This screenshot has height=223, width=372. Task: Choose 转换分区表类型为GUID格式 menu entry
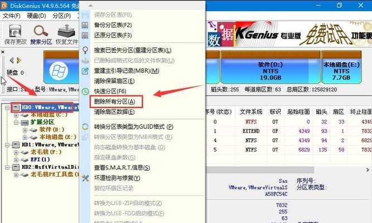pos(133,127)
